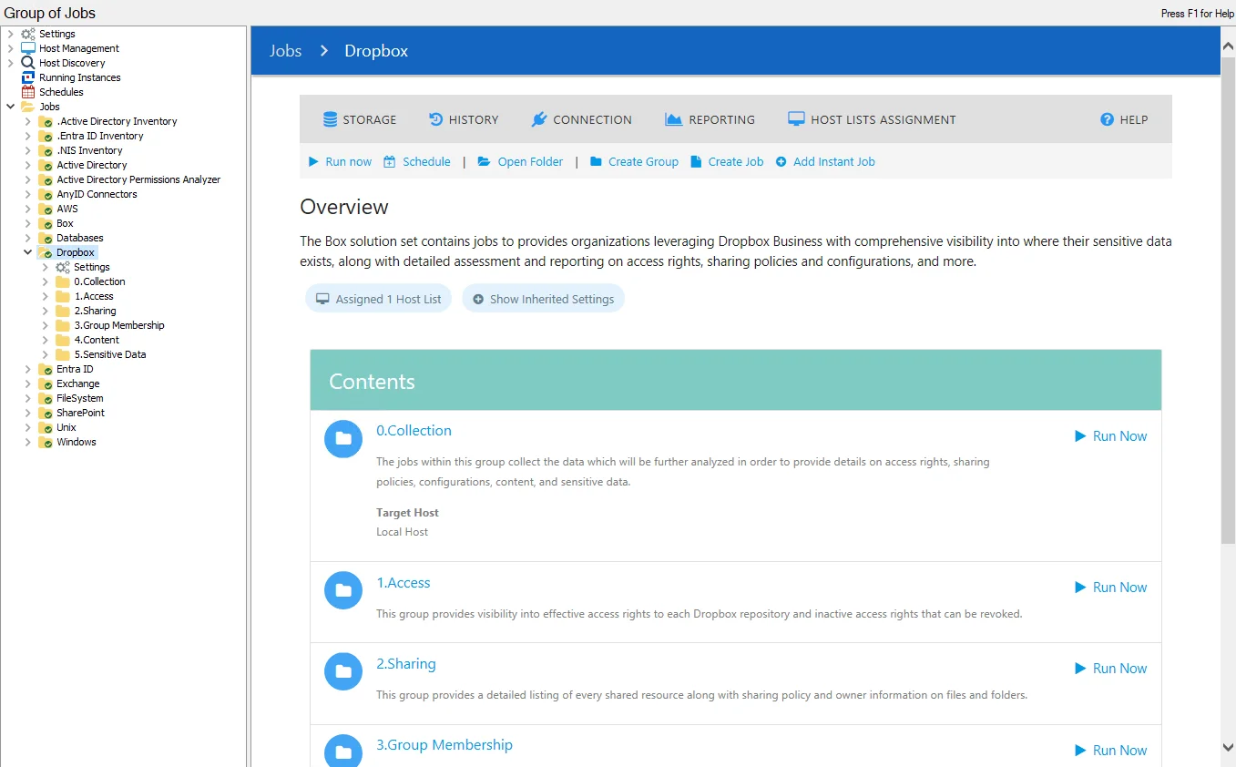Select FileSystem in the jobs tree

point(80,398)
